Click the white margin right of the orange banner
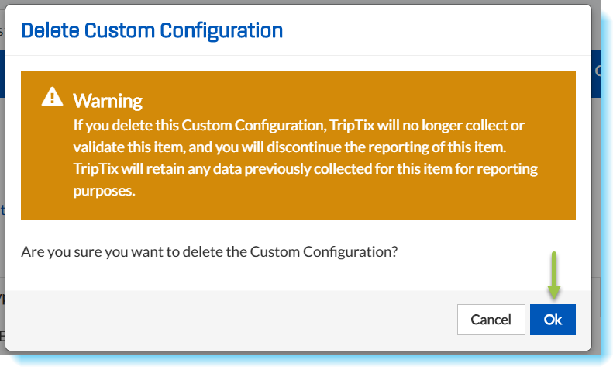 (583, 147)
